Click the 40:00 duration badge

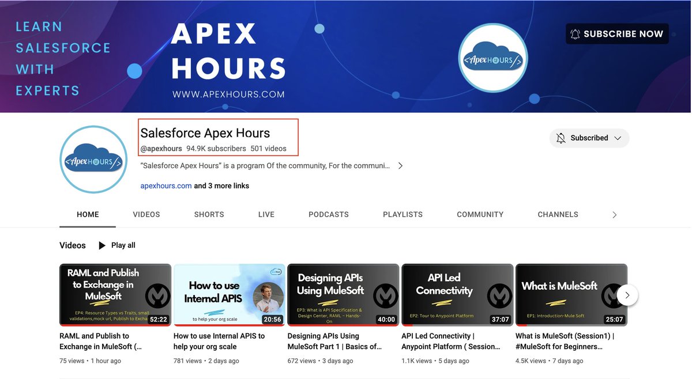click(x=386, y=320)
